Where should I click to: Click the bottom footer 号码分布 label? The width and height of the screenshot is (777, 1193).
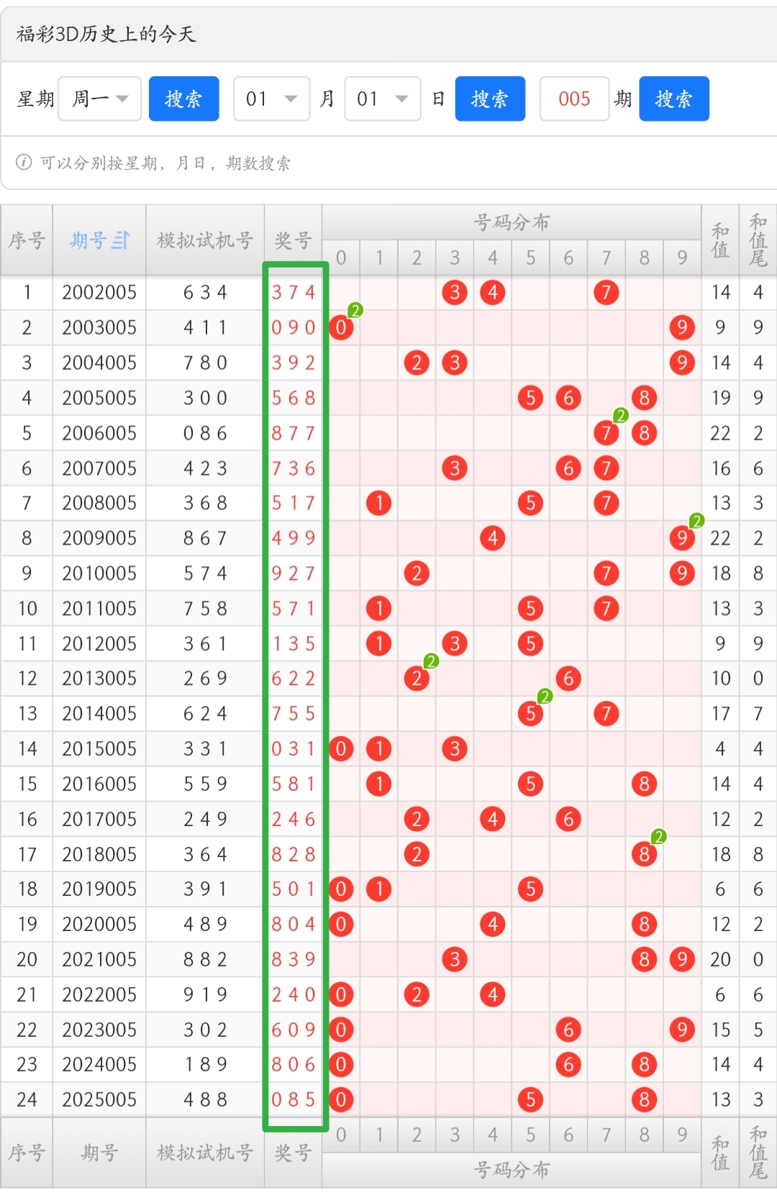click(x=512, y=1170)
